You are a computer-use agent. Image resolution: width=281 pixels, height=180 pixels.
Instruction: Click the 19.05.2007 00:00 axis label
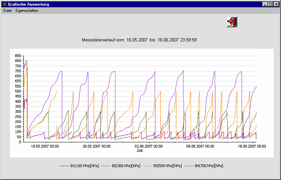(x=45, y=146)
